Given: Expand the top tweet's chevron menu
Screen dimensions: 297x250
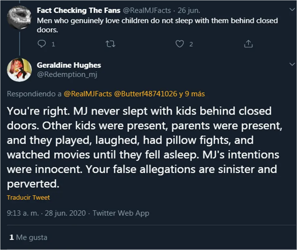Looking at the screenshot, I should [x=291, y=10].
